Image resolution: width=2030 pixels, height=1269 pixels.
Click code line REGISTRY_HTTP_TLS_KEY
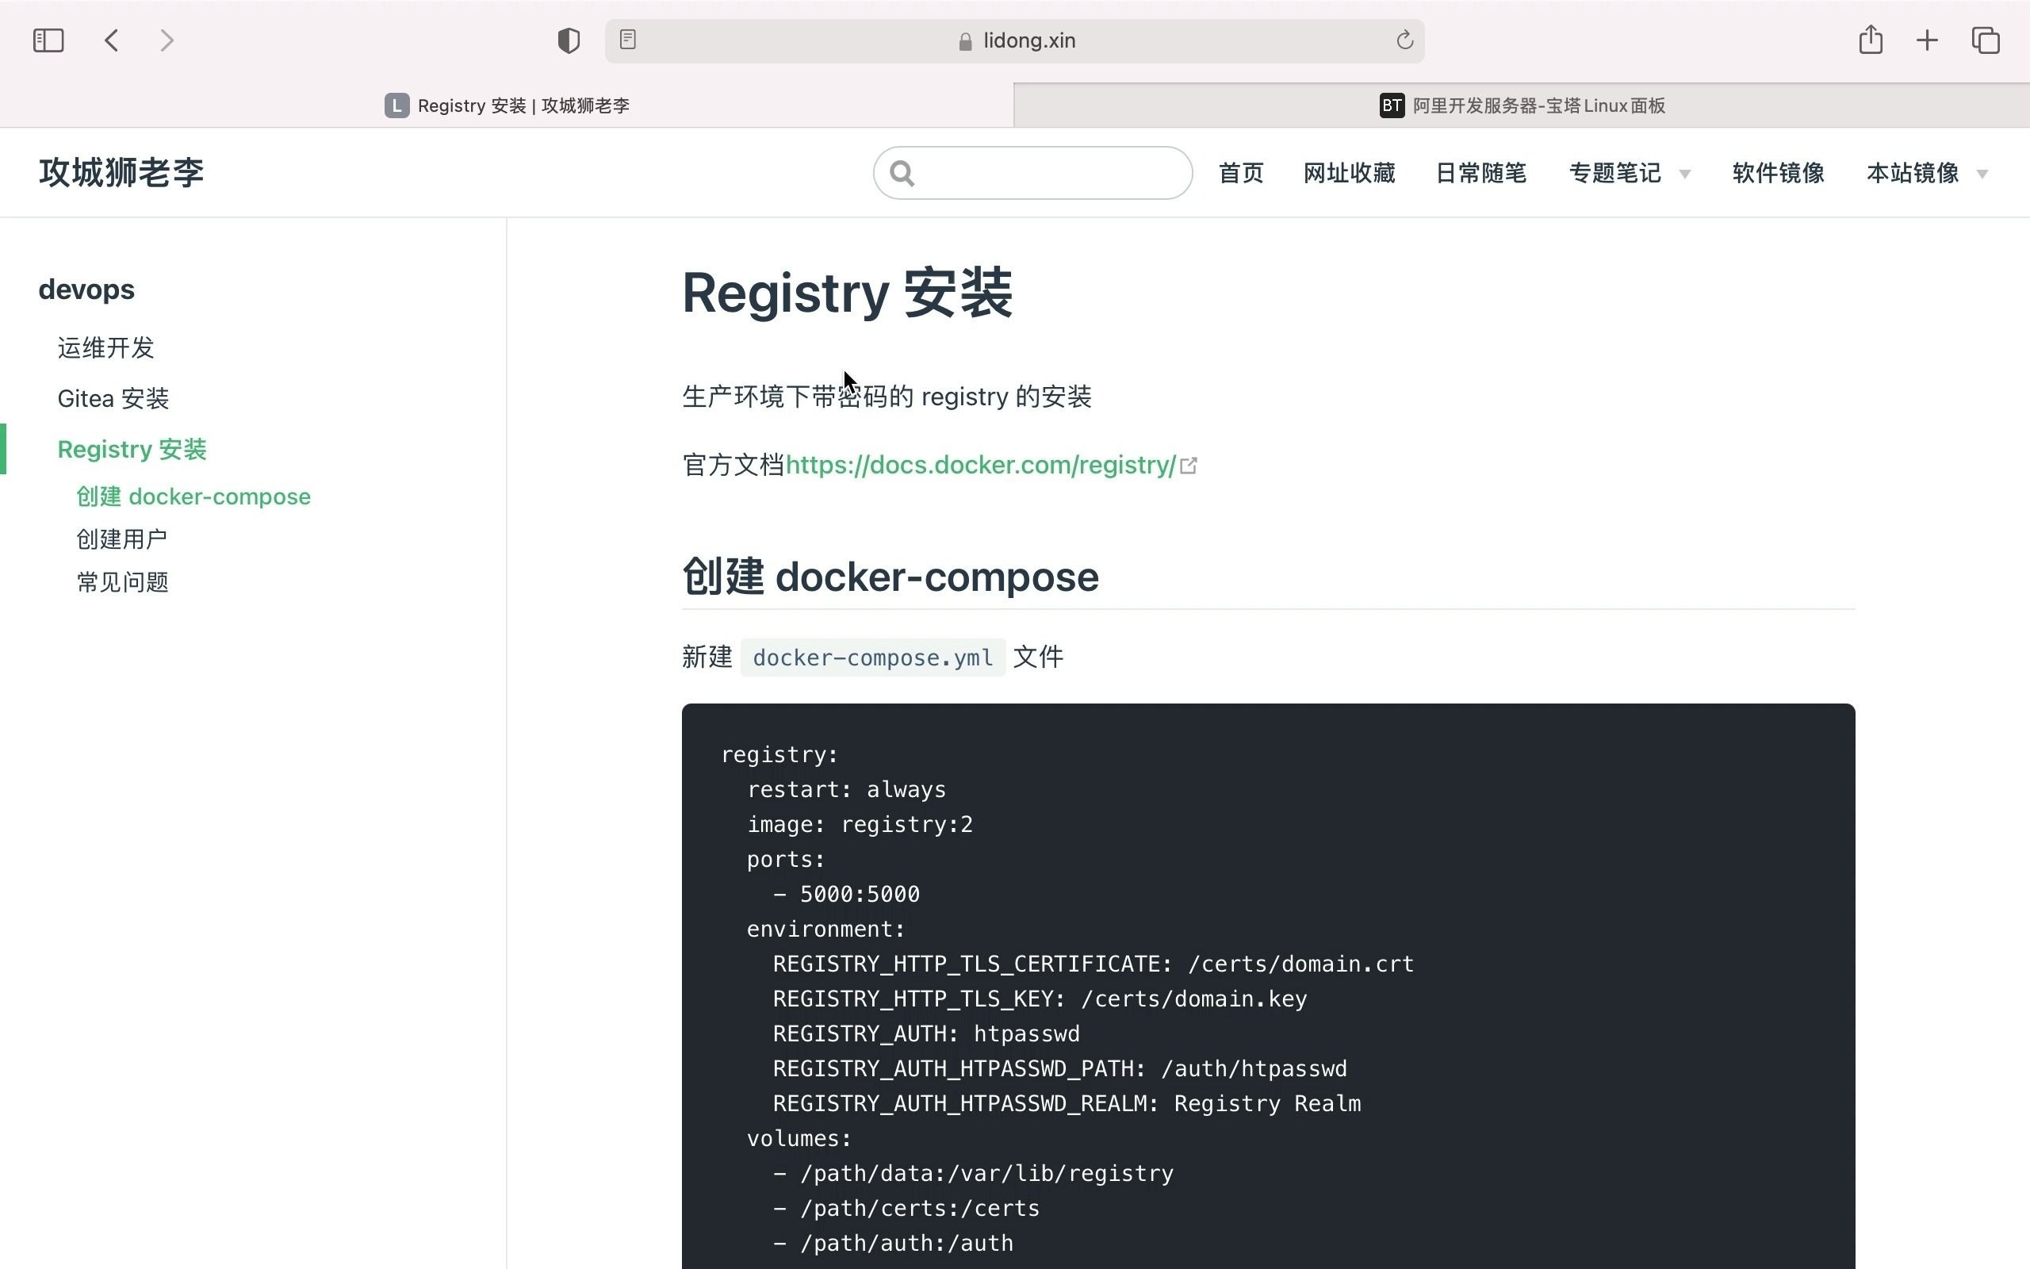click(x=1040, y=999)
